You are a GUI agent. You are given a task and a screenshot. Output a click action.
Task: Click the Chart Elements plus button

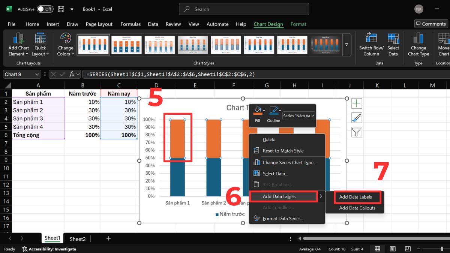click(356, 103)
